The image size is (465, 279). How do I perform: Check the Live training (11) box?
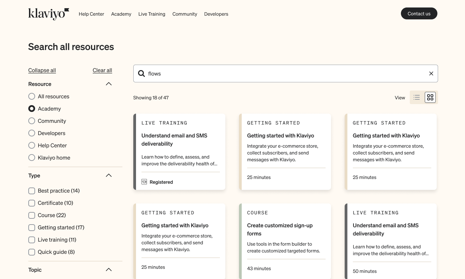[x=32, y=240]
